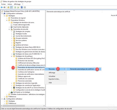The image size is (117, 110).
Task: Collapse the Configuration ordinateur node
Action: pos(2,13)
